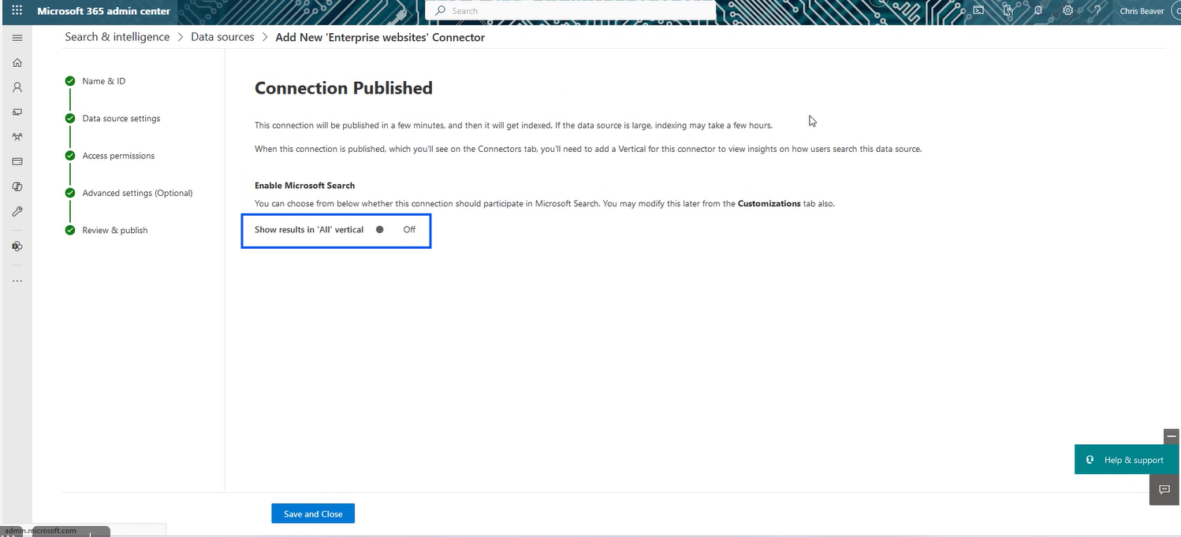Image resolution: width=1181 pixels, height=537 pixels.
Task: Open Users icon in left navigation
Action: tap(17, 87)
